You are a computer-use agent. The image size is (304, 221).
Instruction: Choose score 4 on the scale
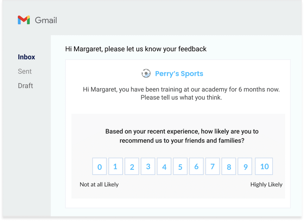164,166
